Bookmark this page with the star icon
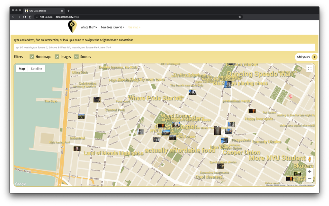This screenshot has height=206, width=329. [x=240, y=17]
